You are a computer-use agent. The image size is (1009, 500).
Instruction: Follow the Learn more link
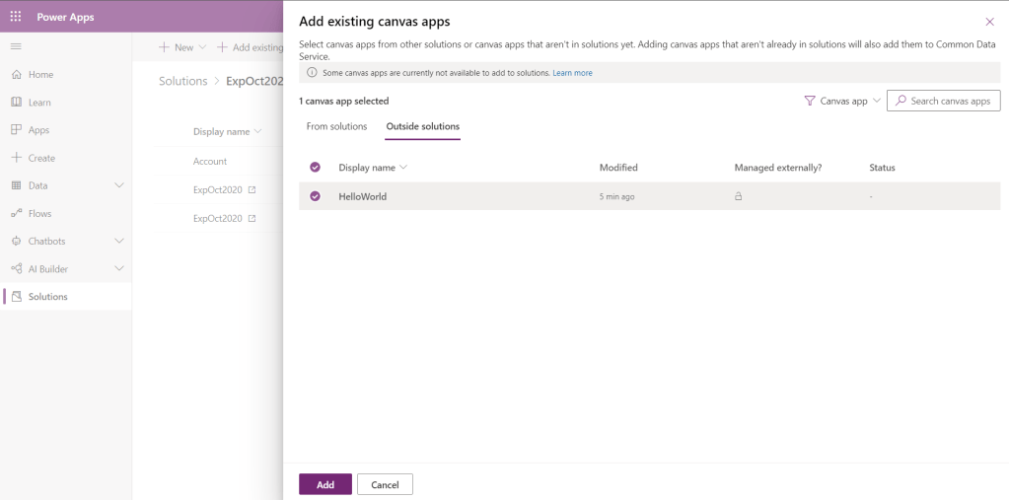point(572,73)
